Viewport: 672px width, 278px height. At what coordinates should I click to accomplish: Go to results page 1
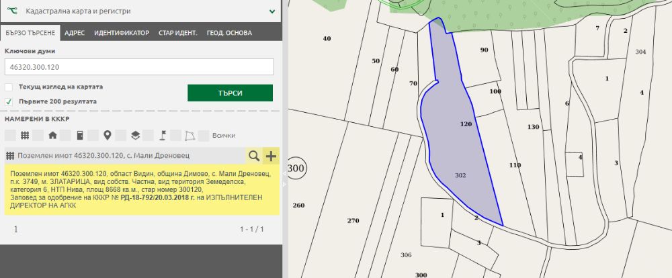pyautogui.click(x=16, y=229)
